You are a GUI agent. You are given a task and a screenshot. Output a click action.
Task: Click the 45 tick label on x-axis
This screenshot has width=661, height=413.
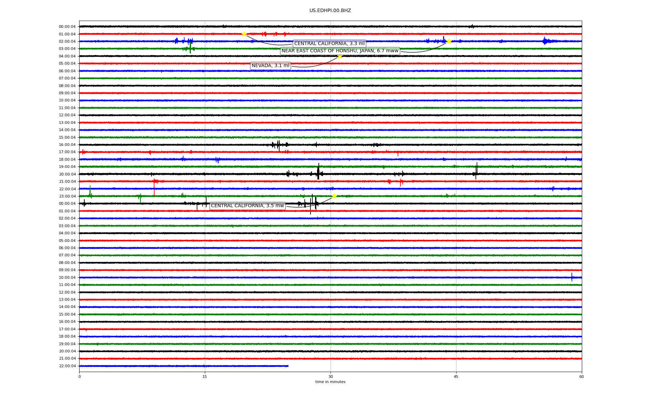click(x=456, y=377)
